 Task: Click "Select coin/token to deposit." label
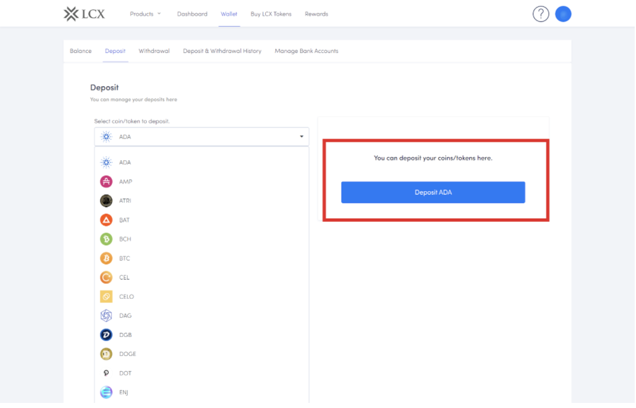pos(132,121)
